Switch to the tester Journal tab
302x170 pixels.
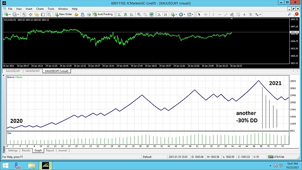pyautogui.click(x=63, y=150)
